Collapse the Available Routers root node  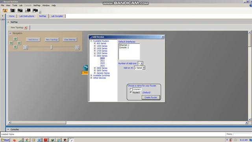coord(91,41)
